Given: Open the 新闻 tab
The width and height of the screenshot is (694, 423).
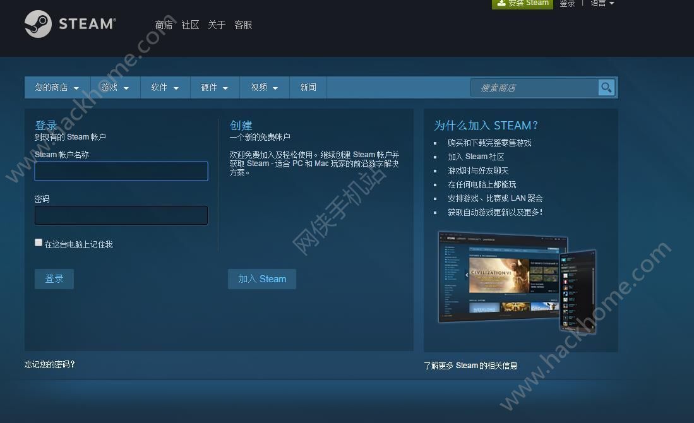Looking at the screenshot, I should point(308,88).
